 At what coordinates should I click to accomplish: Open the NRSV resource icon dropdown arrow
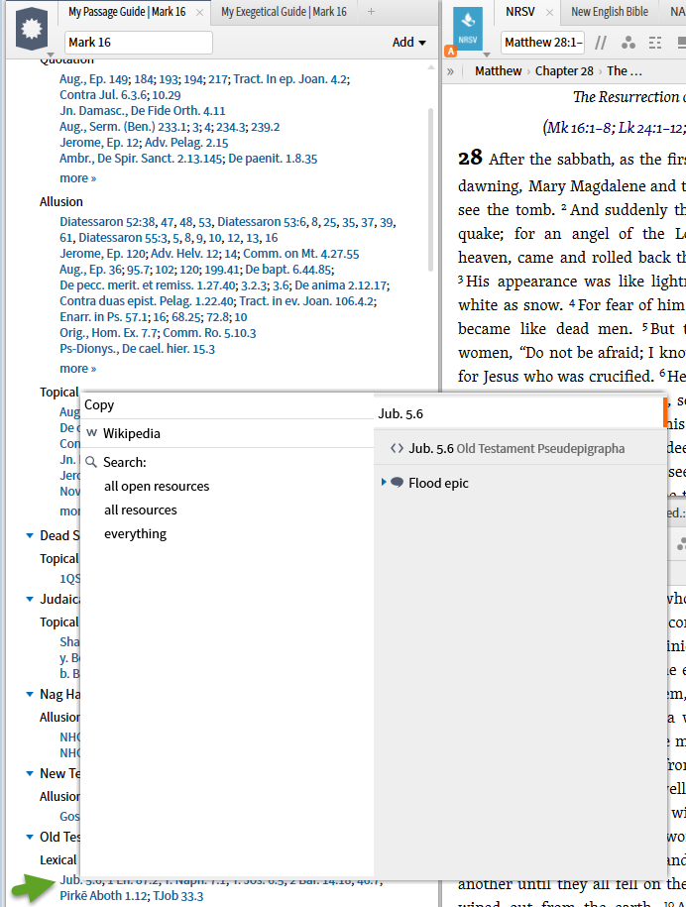click(x=487, y=55)
